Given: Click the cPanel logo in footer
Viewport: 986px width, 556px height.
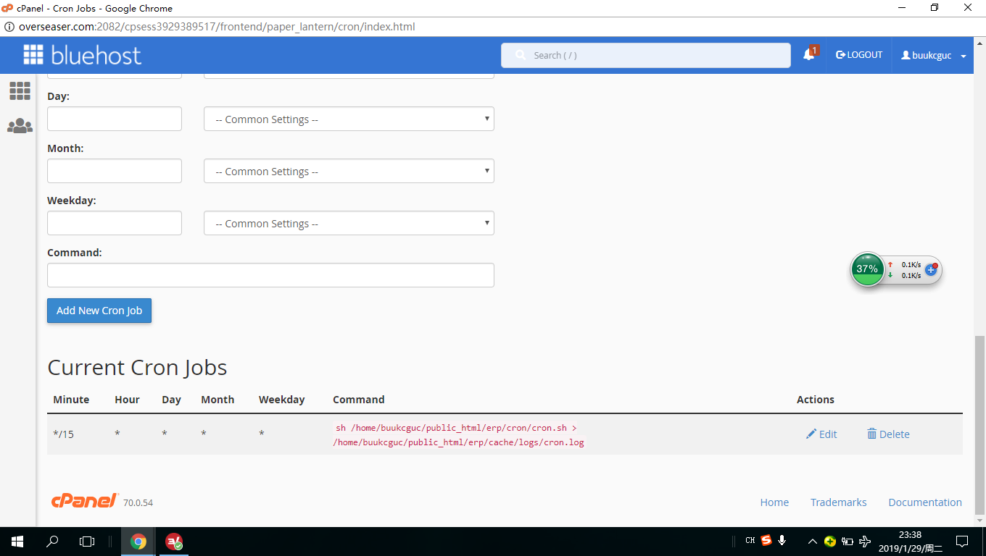Looking at the screenshot, I should 85,500.
